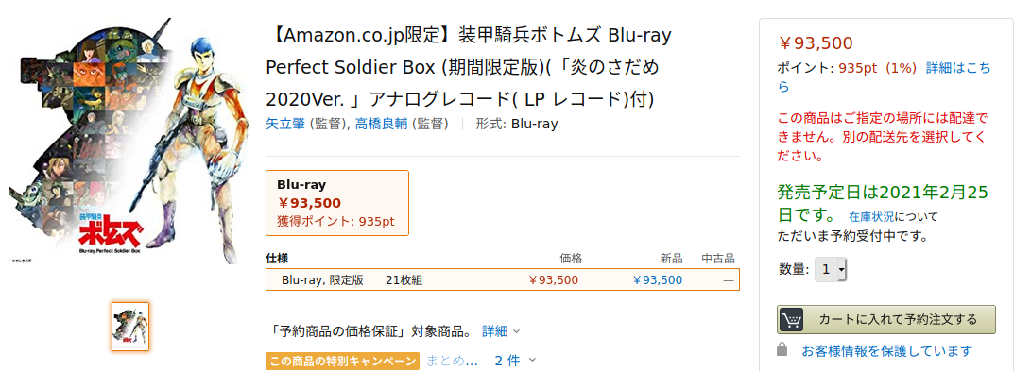This screenshot has height=371, width=1031.
Task: Click the product title text
Action: point(468,67)
